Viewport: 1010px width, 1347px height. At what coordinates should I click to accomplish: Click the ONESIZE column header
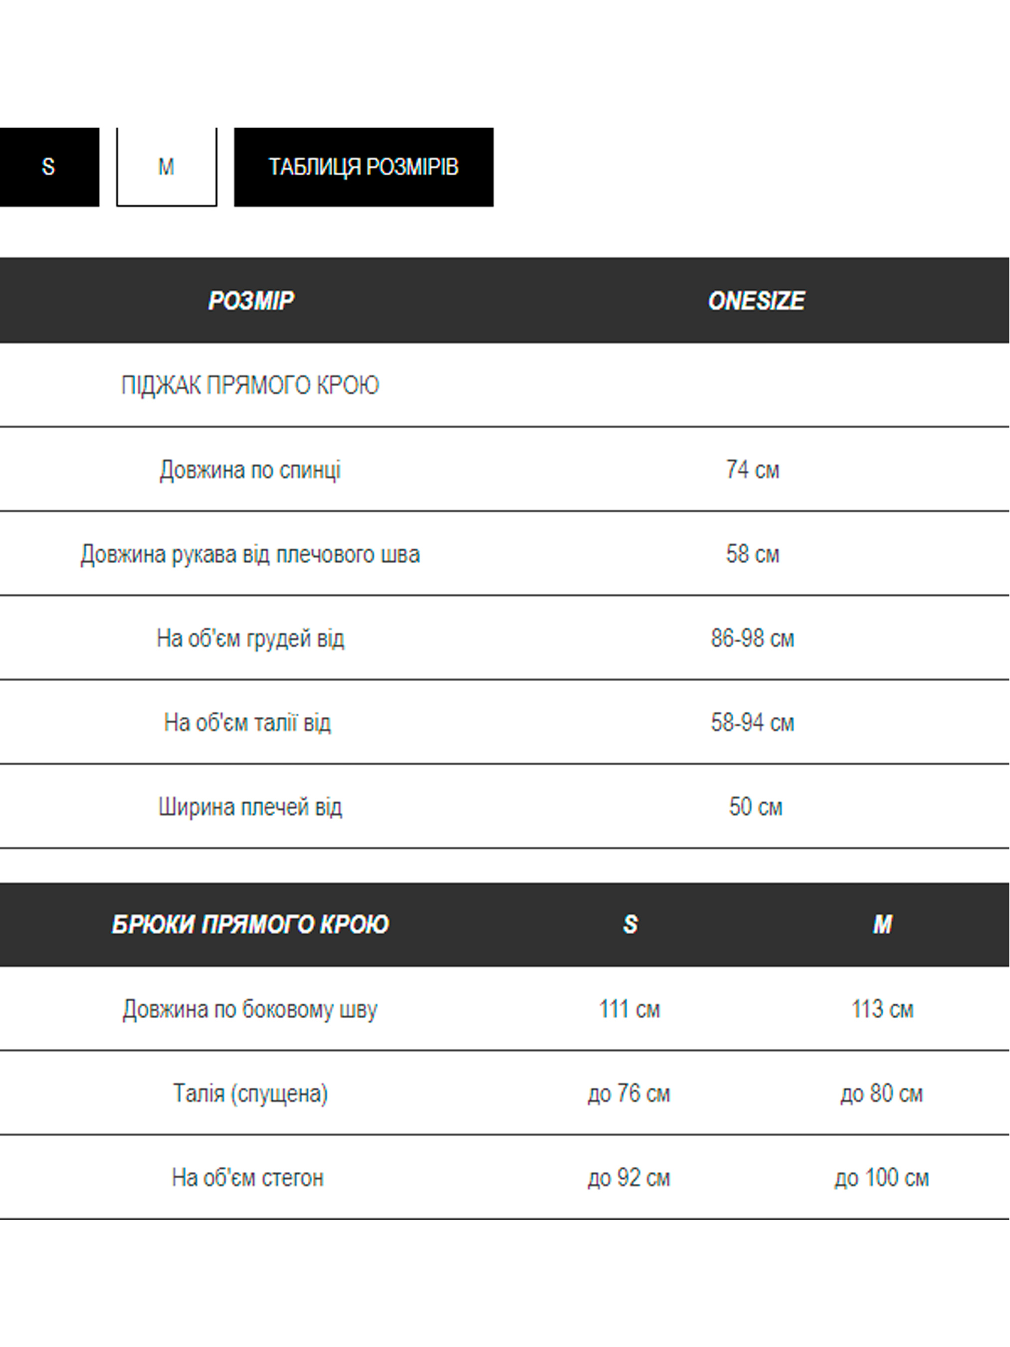point(756,300)
